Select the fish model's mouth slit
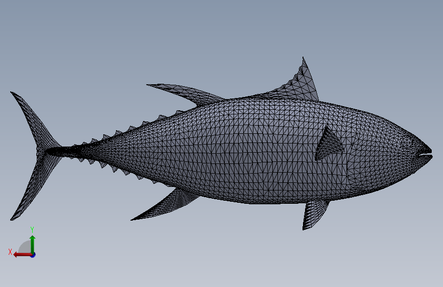This screenshot has width=443, height=287. click(426, 155)
